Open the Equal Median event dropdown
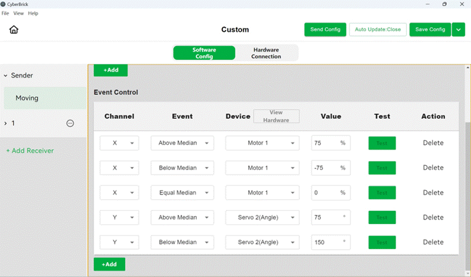The image size is (471, 277). pyautogui.click(x=183, y=193)
